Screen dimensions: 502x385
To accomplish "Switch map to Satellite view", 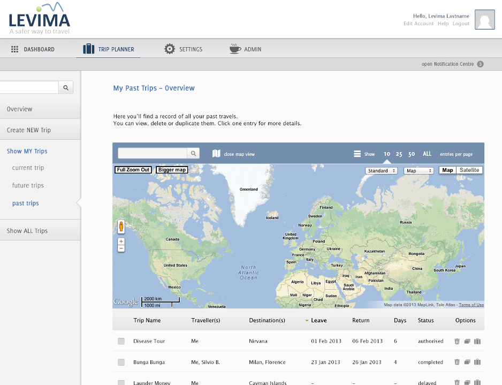I will click(469, 170).
